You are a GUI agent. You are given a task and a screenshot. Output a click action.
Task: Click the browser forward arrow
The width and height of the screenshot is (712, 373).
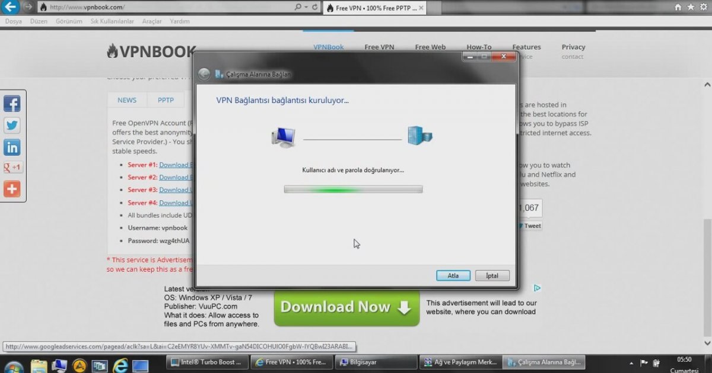[x=28, y=8]
